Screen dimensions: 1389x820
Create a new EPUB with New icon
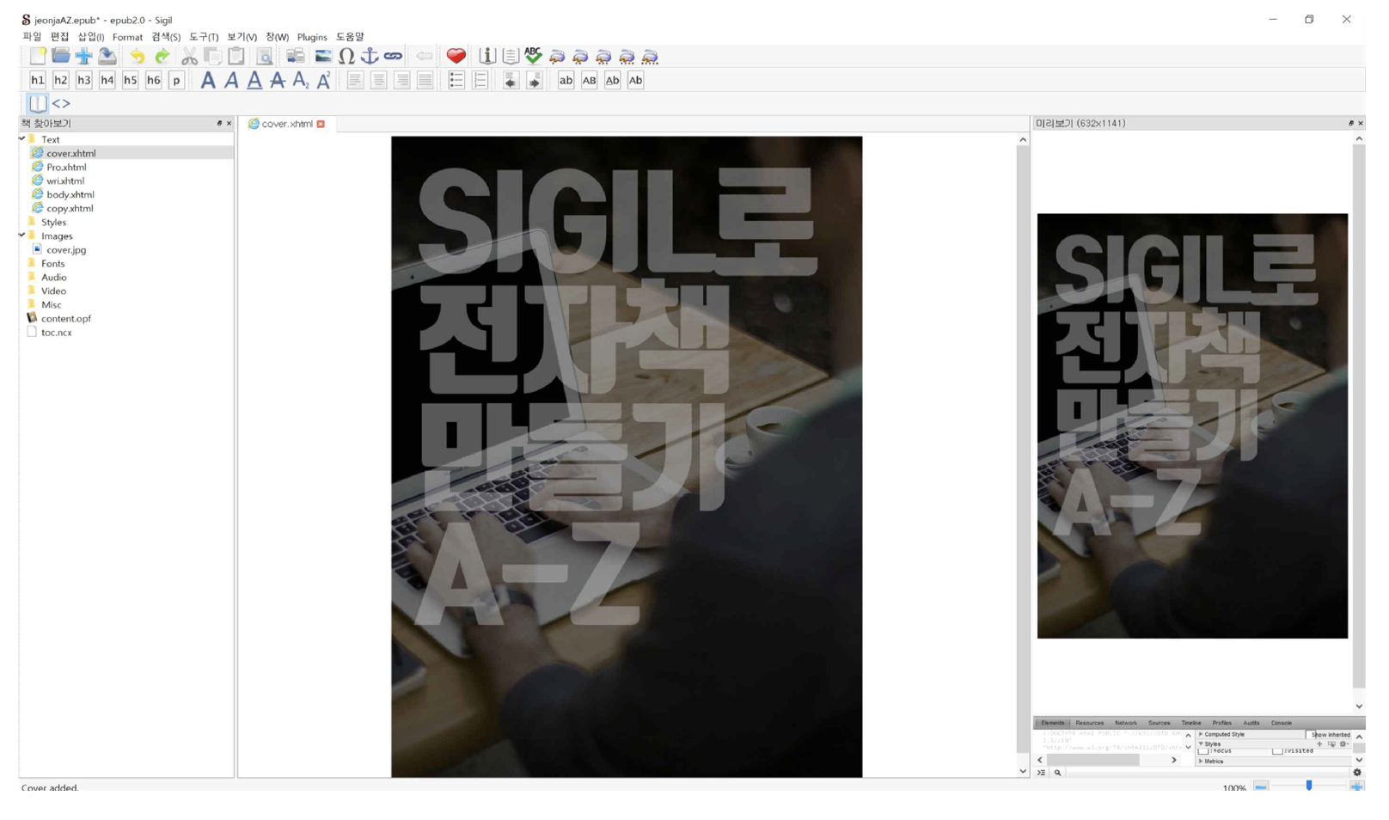pos(38,56)
